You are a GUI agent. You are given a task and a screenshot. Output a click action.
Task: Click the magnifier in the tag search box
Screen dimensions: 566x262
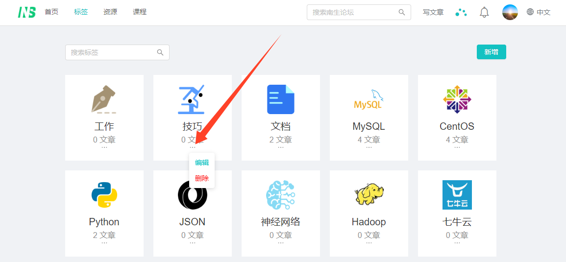[160, 52]
